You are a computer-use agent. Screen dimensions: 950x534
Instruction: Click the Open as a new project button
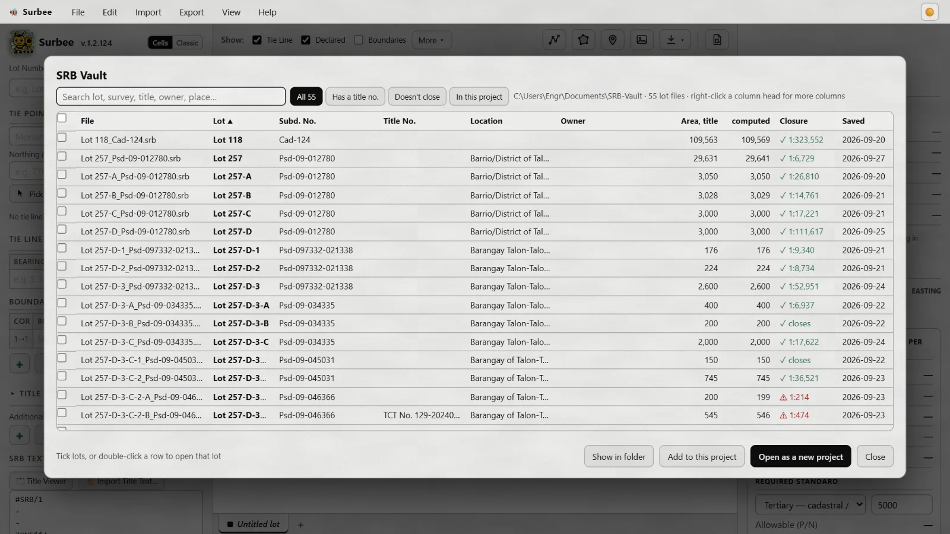coord(801,456)
